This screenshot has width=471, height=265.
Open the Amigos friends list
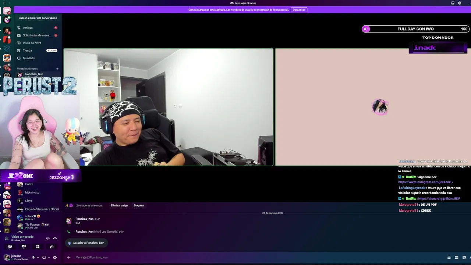(37, 28)
